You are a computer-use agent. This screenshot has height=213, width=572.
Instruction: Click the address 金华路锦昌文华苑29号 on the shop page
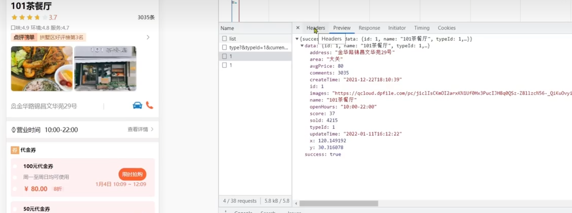[46, 106]
